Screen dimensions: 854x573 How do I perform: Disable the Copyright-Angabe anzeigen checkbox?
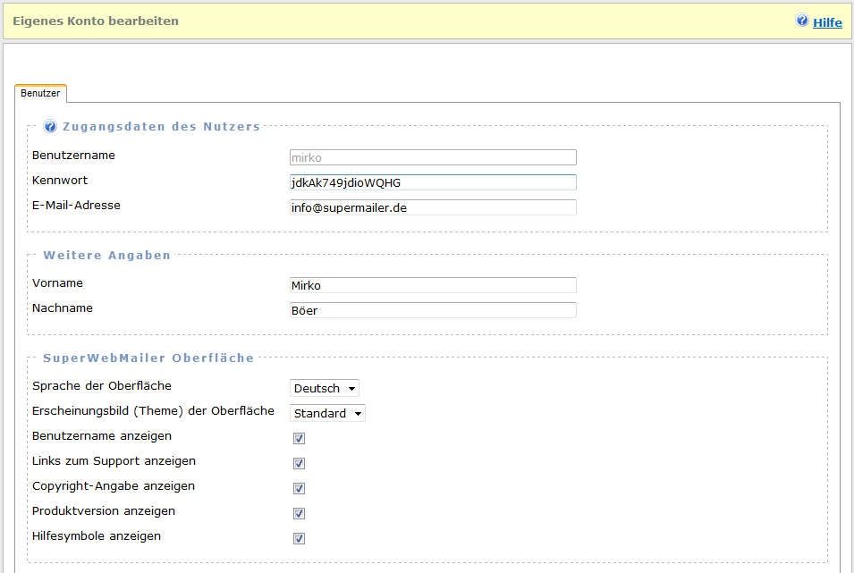point(300,488)
